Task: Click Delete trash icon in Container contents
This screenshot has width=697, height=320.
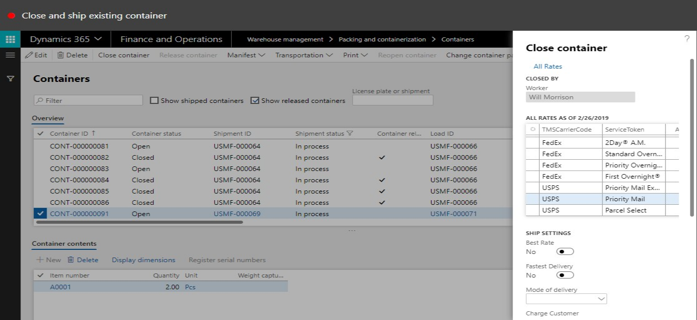Action: (x=71, y=260)
